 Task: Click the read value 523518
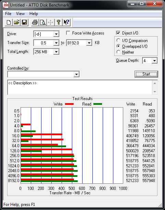coord(148,156)
